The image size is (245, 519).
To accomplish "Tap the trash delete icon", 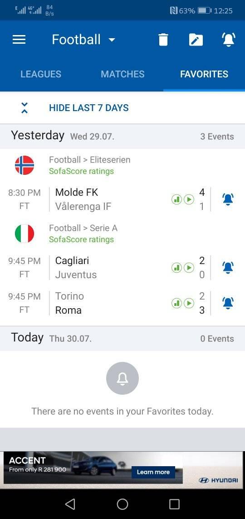I will pos(163,40).
